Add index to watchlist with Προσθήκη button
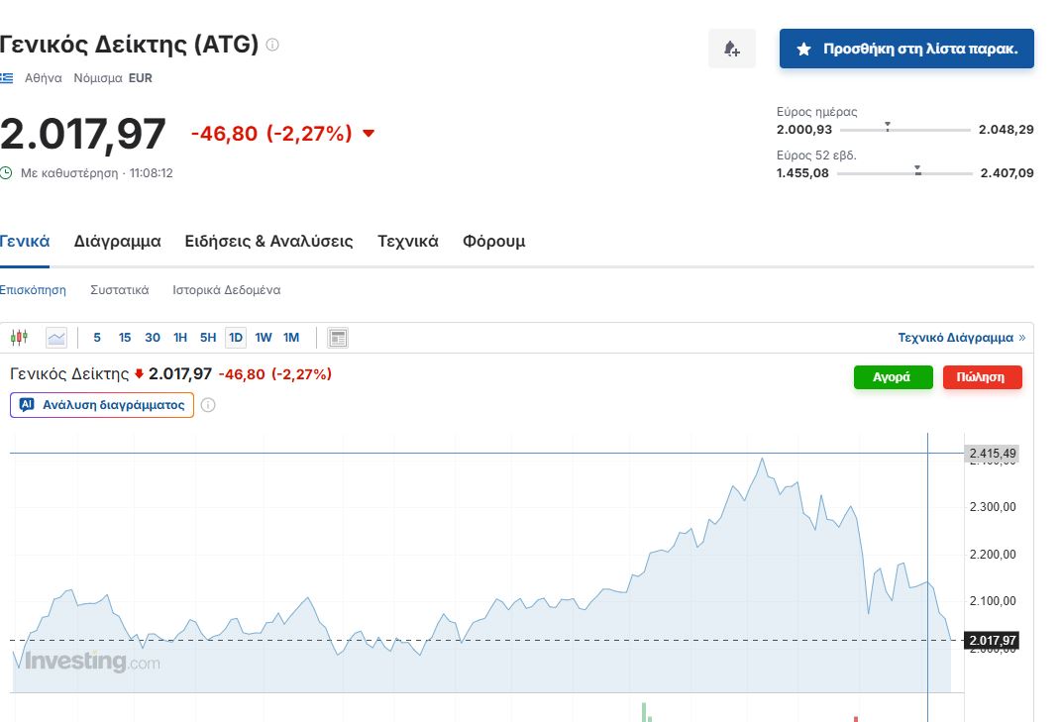The height and width of the screenshot is (722, 1061). click(906, 49)
